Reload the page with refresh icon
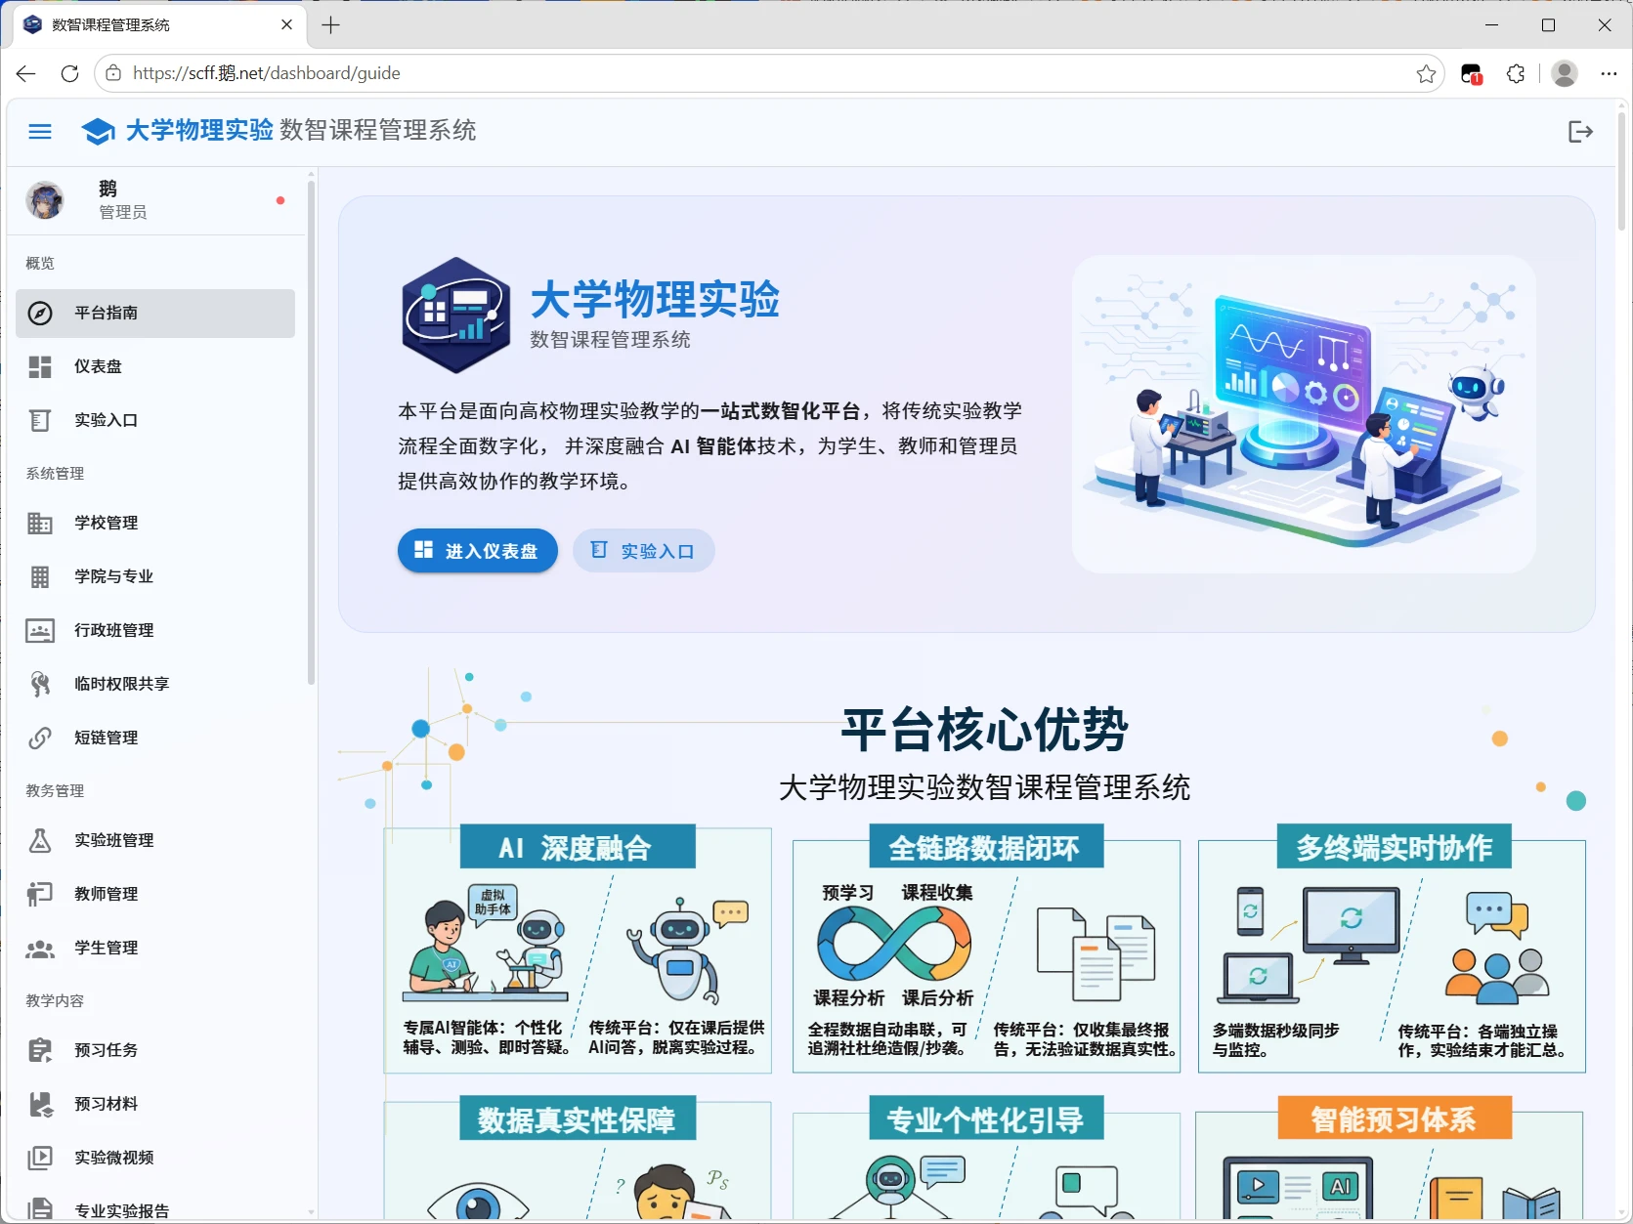This screenshot has height=1224, width=1633. point(69,73)
